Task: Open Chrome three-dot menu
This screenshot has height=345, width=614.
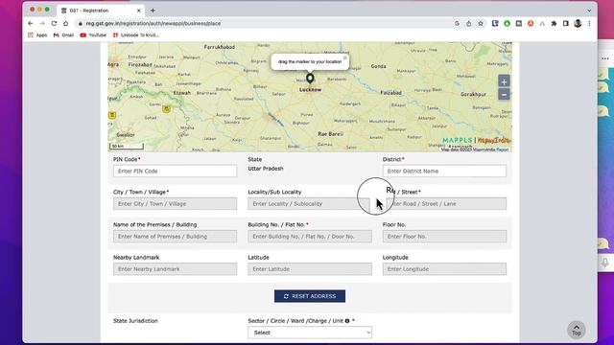Action: coord(589,23)
